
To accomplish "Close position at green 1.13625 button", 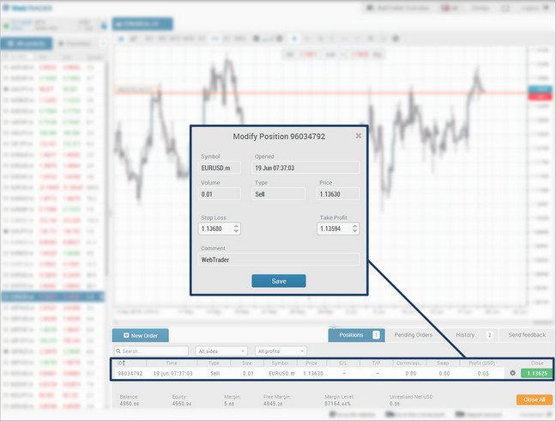I will click(536, 373).
